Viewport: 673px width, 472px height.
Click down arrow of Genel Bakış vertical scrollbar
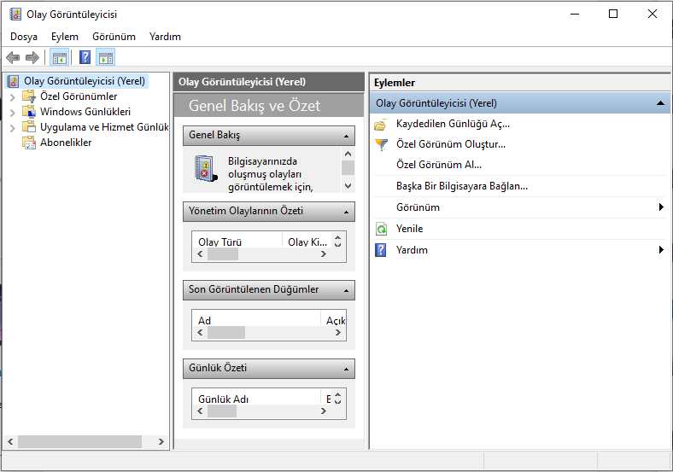tap(348, 186)
